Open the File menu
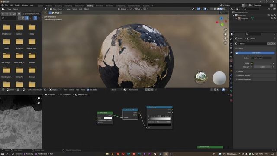The height and width of the screenshot is (156, 277). 6,5
